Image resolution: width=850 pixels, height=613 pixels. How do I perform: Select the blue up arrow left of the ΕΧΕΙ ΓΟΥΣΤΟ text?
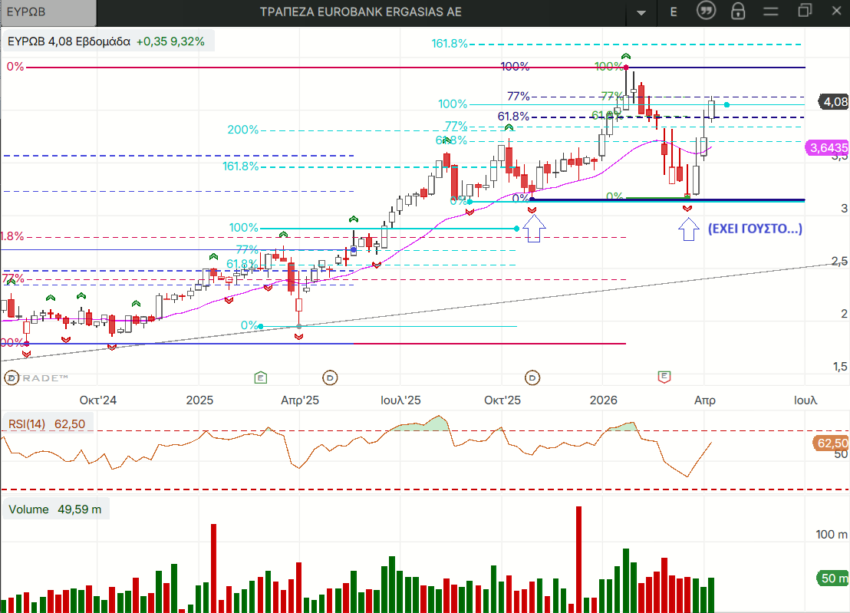click(689, 229)
